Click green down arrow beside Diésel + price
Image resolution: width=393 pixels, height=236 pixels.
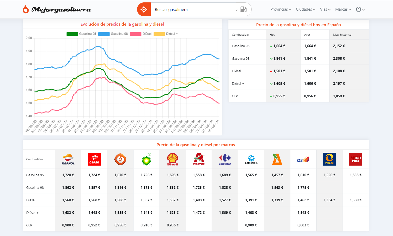point(271,84)
